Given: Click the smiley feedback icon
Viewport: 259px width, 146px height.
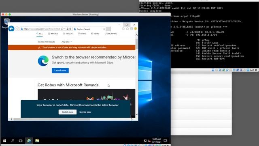Looking at the screenshot, I should (x=136, y=29).
